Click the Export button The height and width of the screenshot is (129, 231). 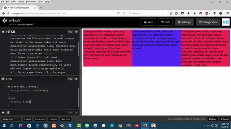(225, 119)
